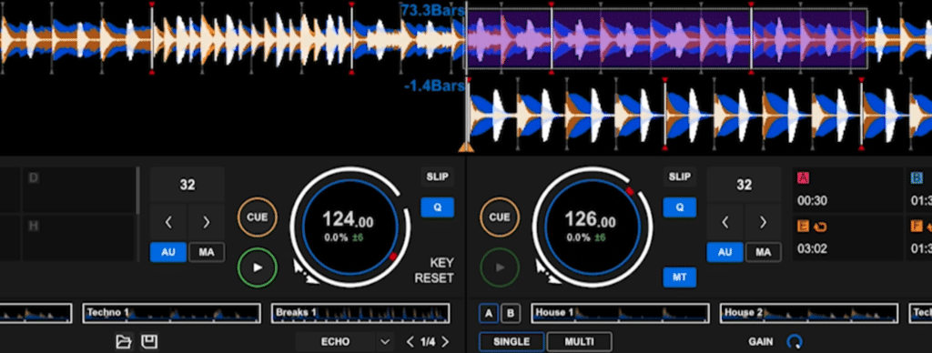
Task: Click the 00:30 cue time
Action: [x=812, y=201]
